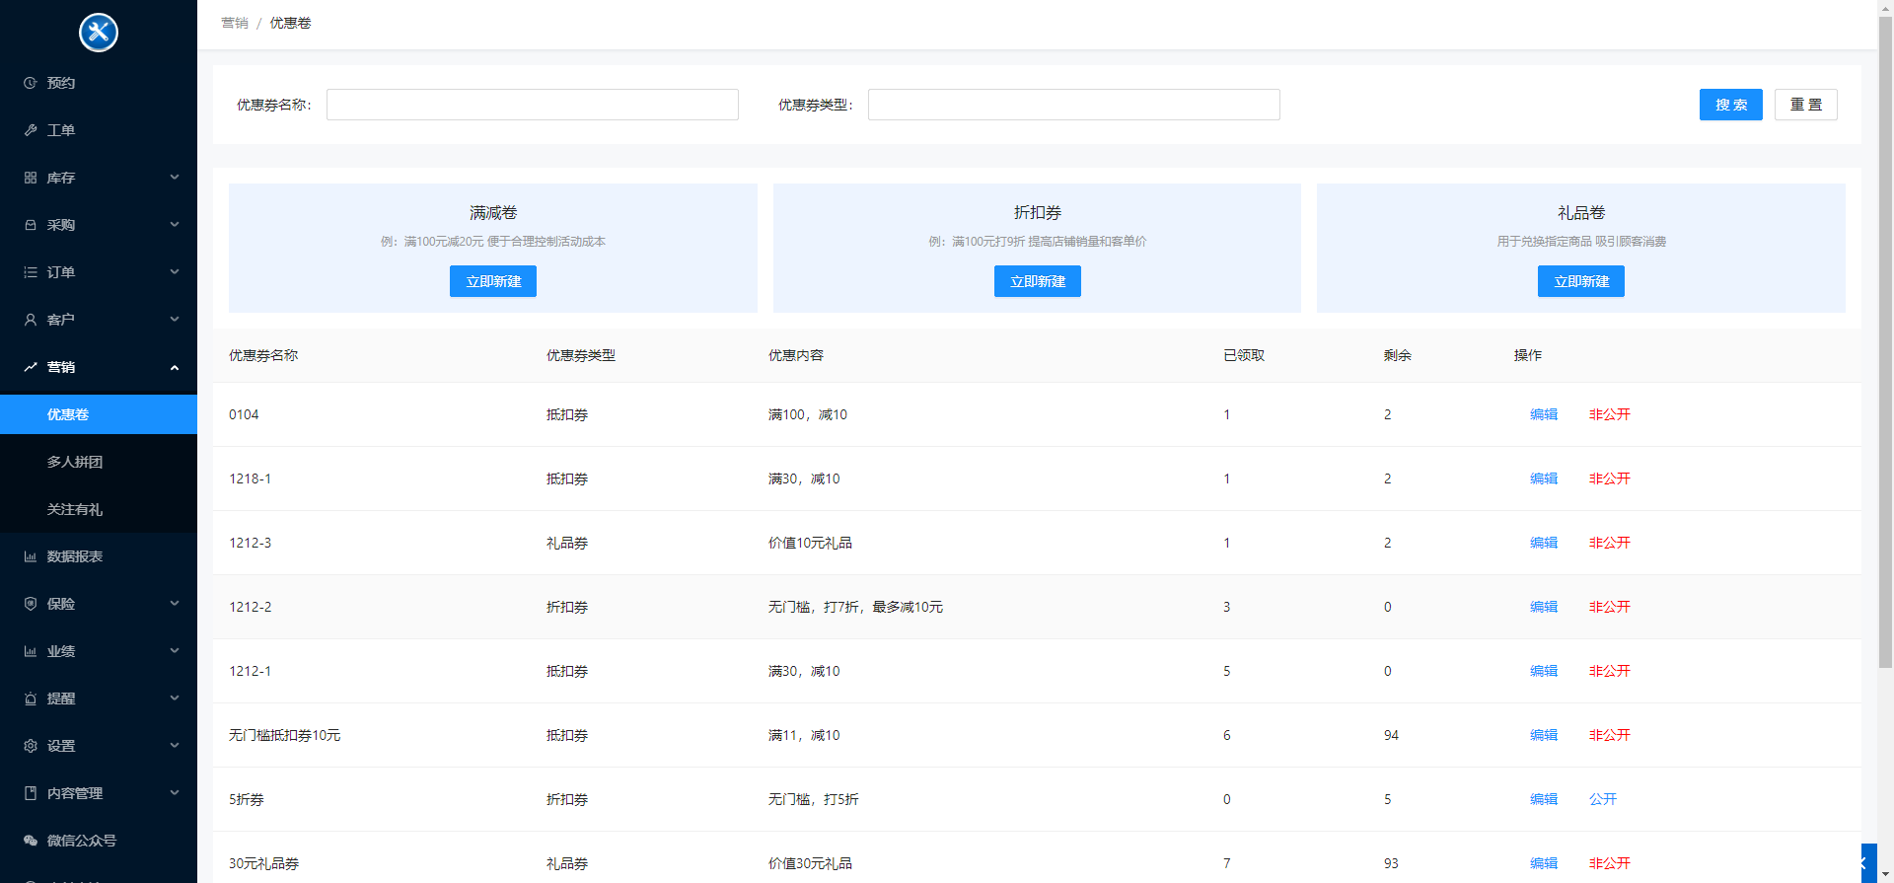Click the person icon beside 客户
The height and width of the screenshot is (883, 1894).
tap(31, 320)
